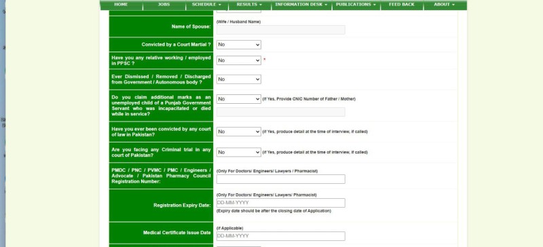Viewport: 543px width, 247px height.
Task: Expand the SCHEDULE navigation menu
Action: 207,5
